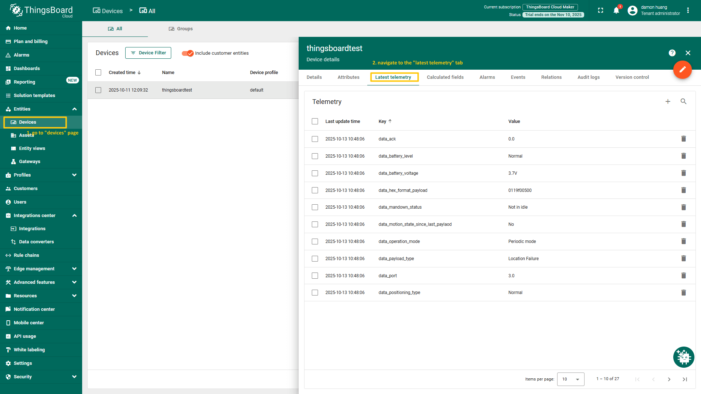Click the Device Filter button

coord(148,53)
